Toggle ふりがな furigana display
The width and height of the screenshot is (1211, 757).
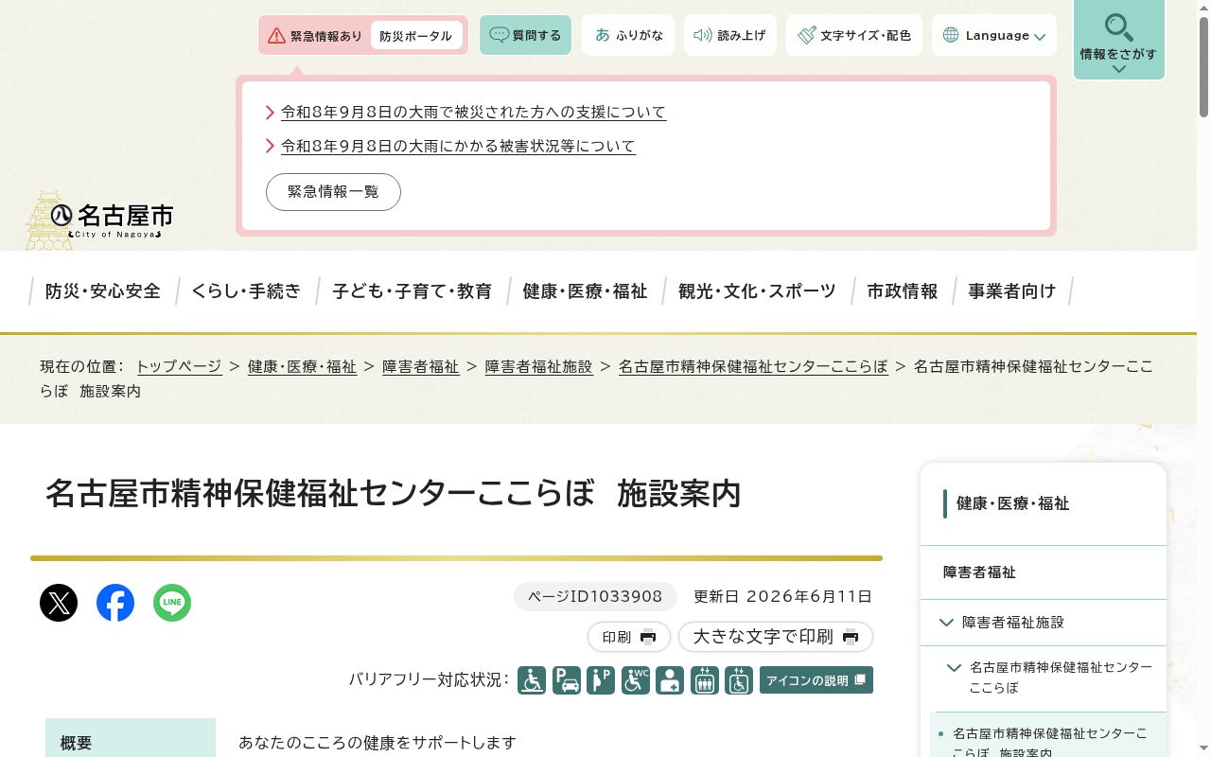point(628,35)
